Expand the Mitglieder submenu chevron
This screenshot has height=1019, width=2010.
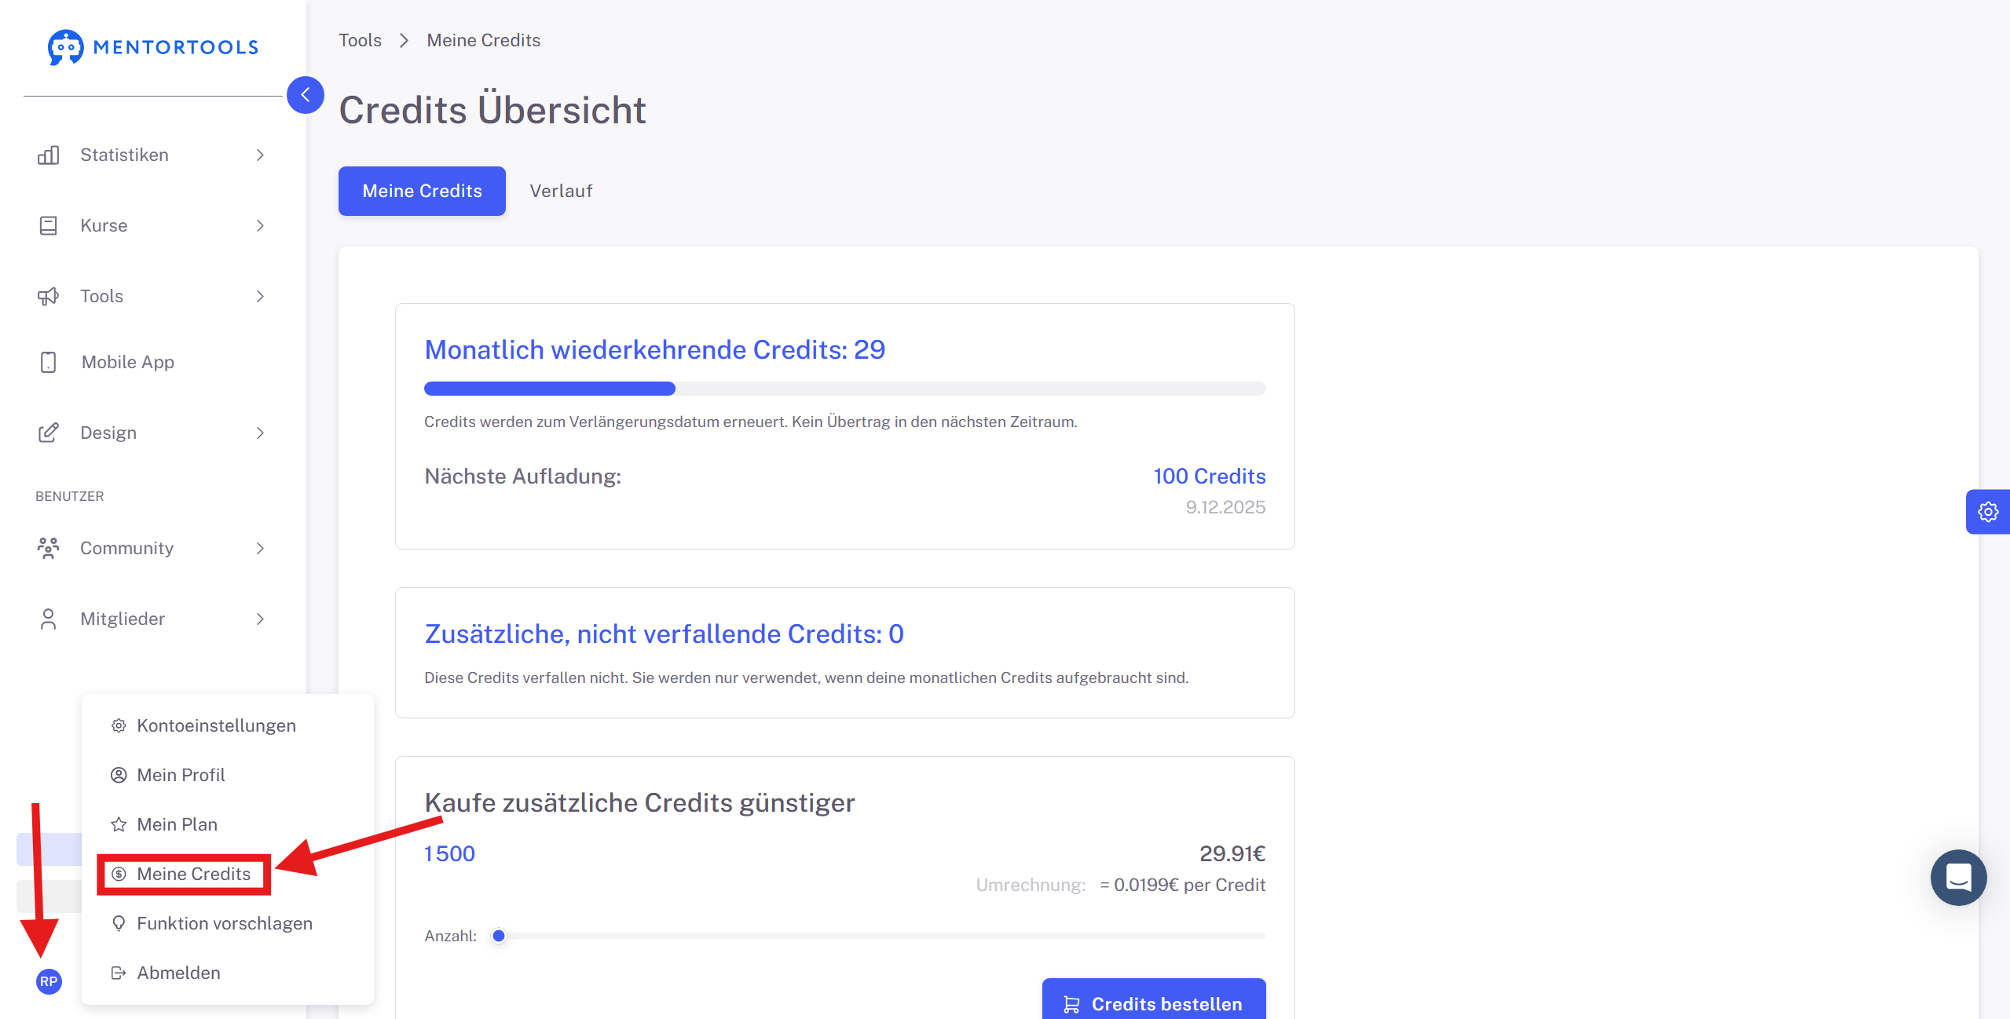pyautogui.click(x=260, y=619)
